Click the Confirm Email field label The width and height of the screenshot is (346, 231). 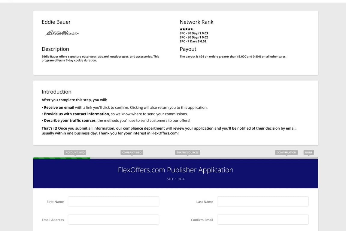coord(202,220)
